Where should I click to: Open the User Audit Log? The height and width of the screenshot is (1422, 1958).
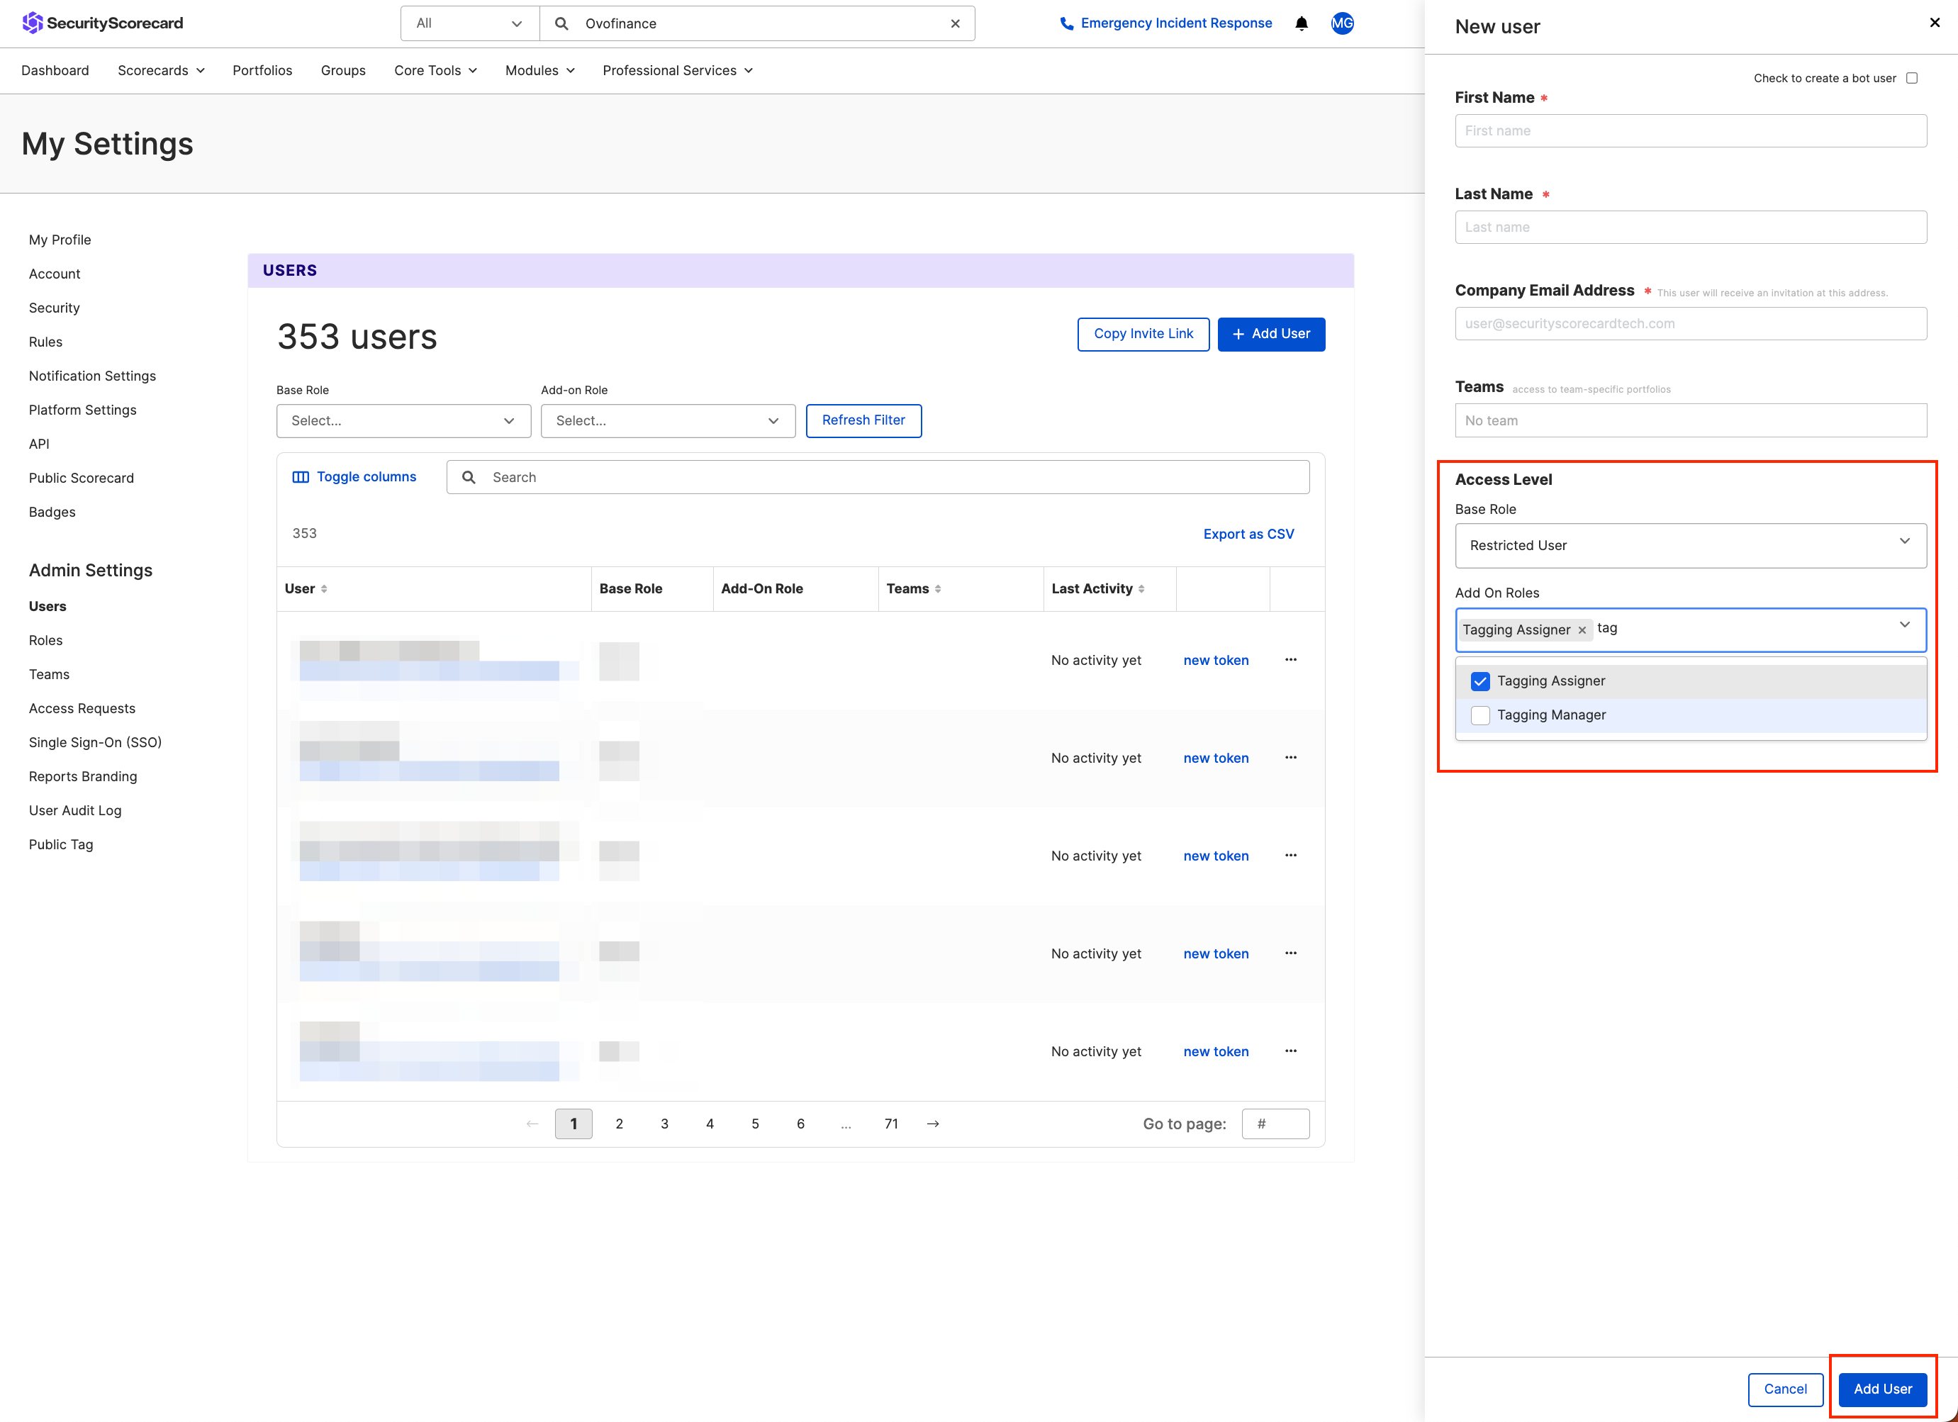pos(75,810)
